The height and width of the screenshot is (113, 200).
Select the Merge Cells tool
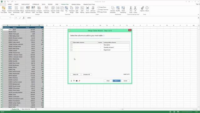(x=22, y=10)
